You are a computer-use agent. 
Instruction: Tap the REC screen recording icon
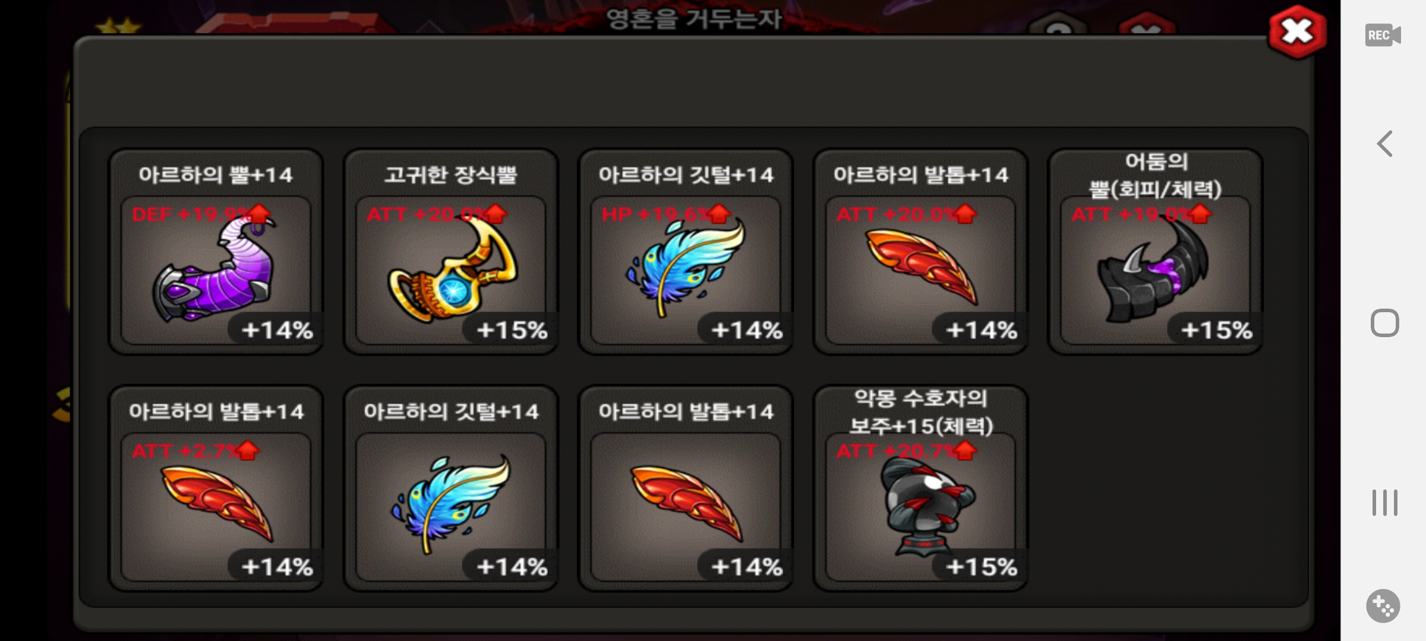(1383, 36)
